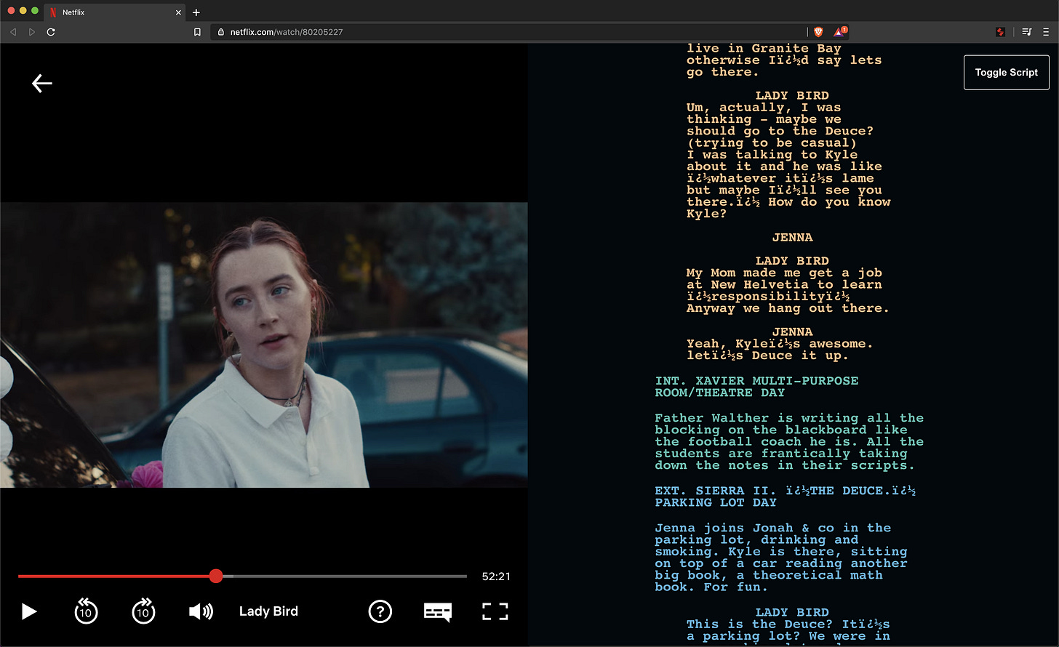Open the media playlist toolbar icon

coord(1027,32)
